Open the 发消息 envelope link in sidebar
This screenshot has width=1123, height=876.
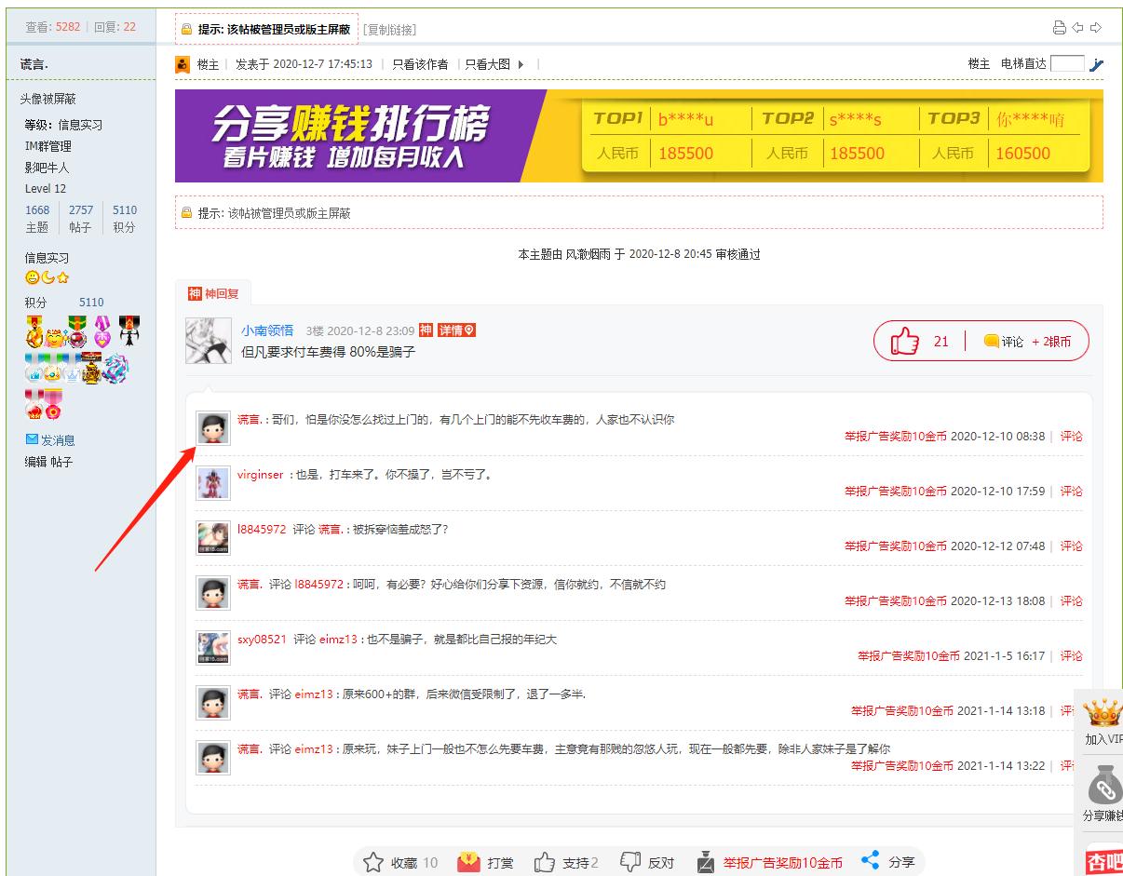50,440
